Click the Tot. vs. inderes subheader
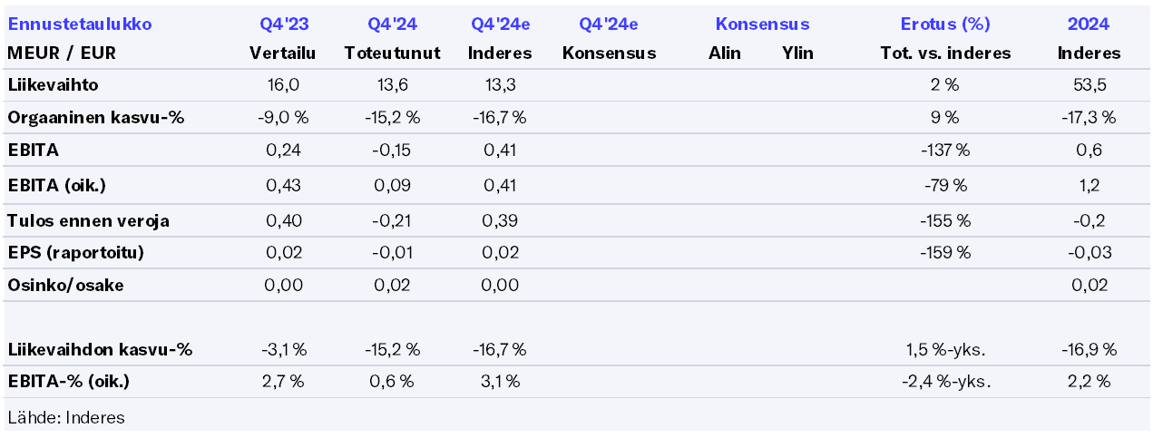 (x=944, y=54)
